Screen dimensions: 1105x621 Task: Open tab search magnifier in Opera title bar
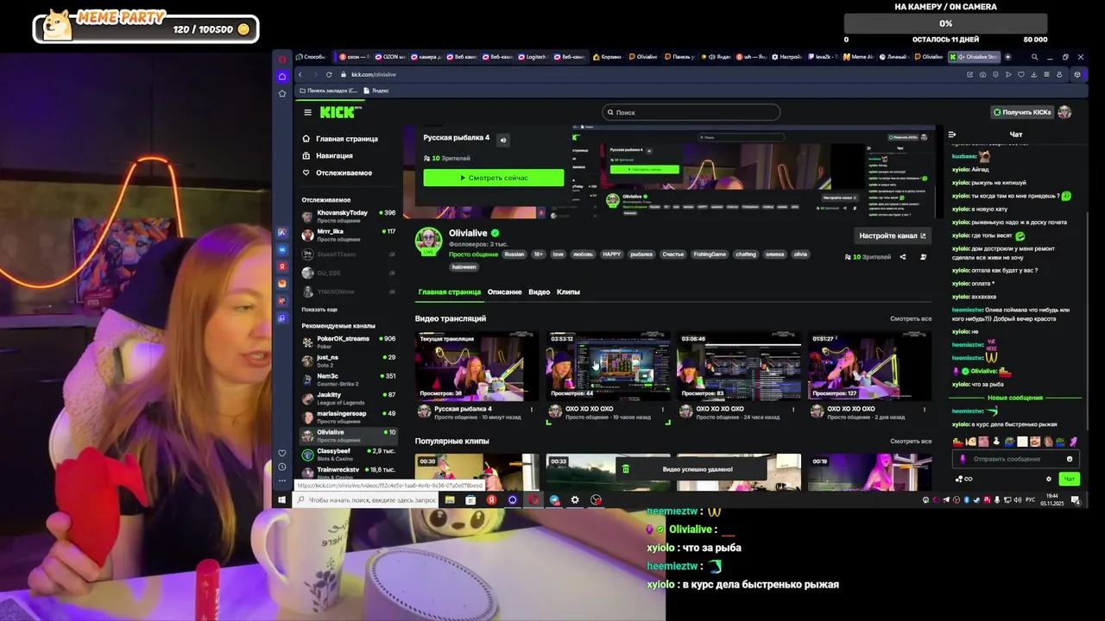(1034, 57)
